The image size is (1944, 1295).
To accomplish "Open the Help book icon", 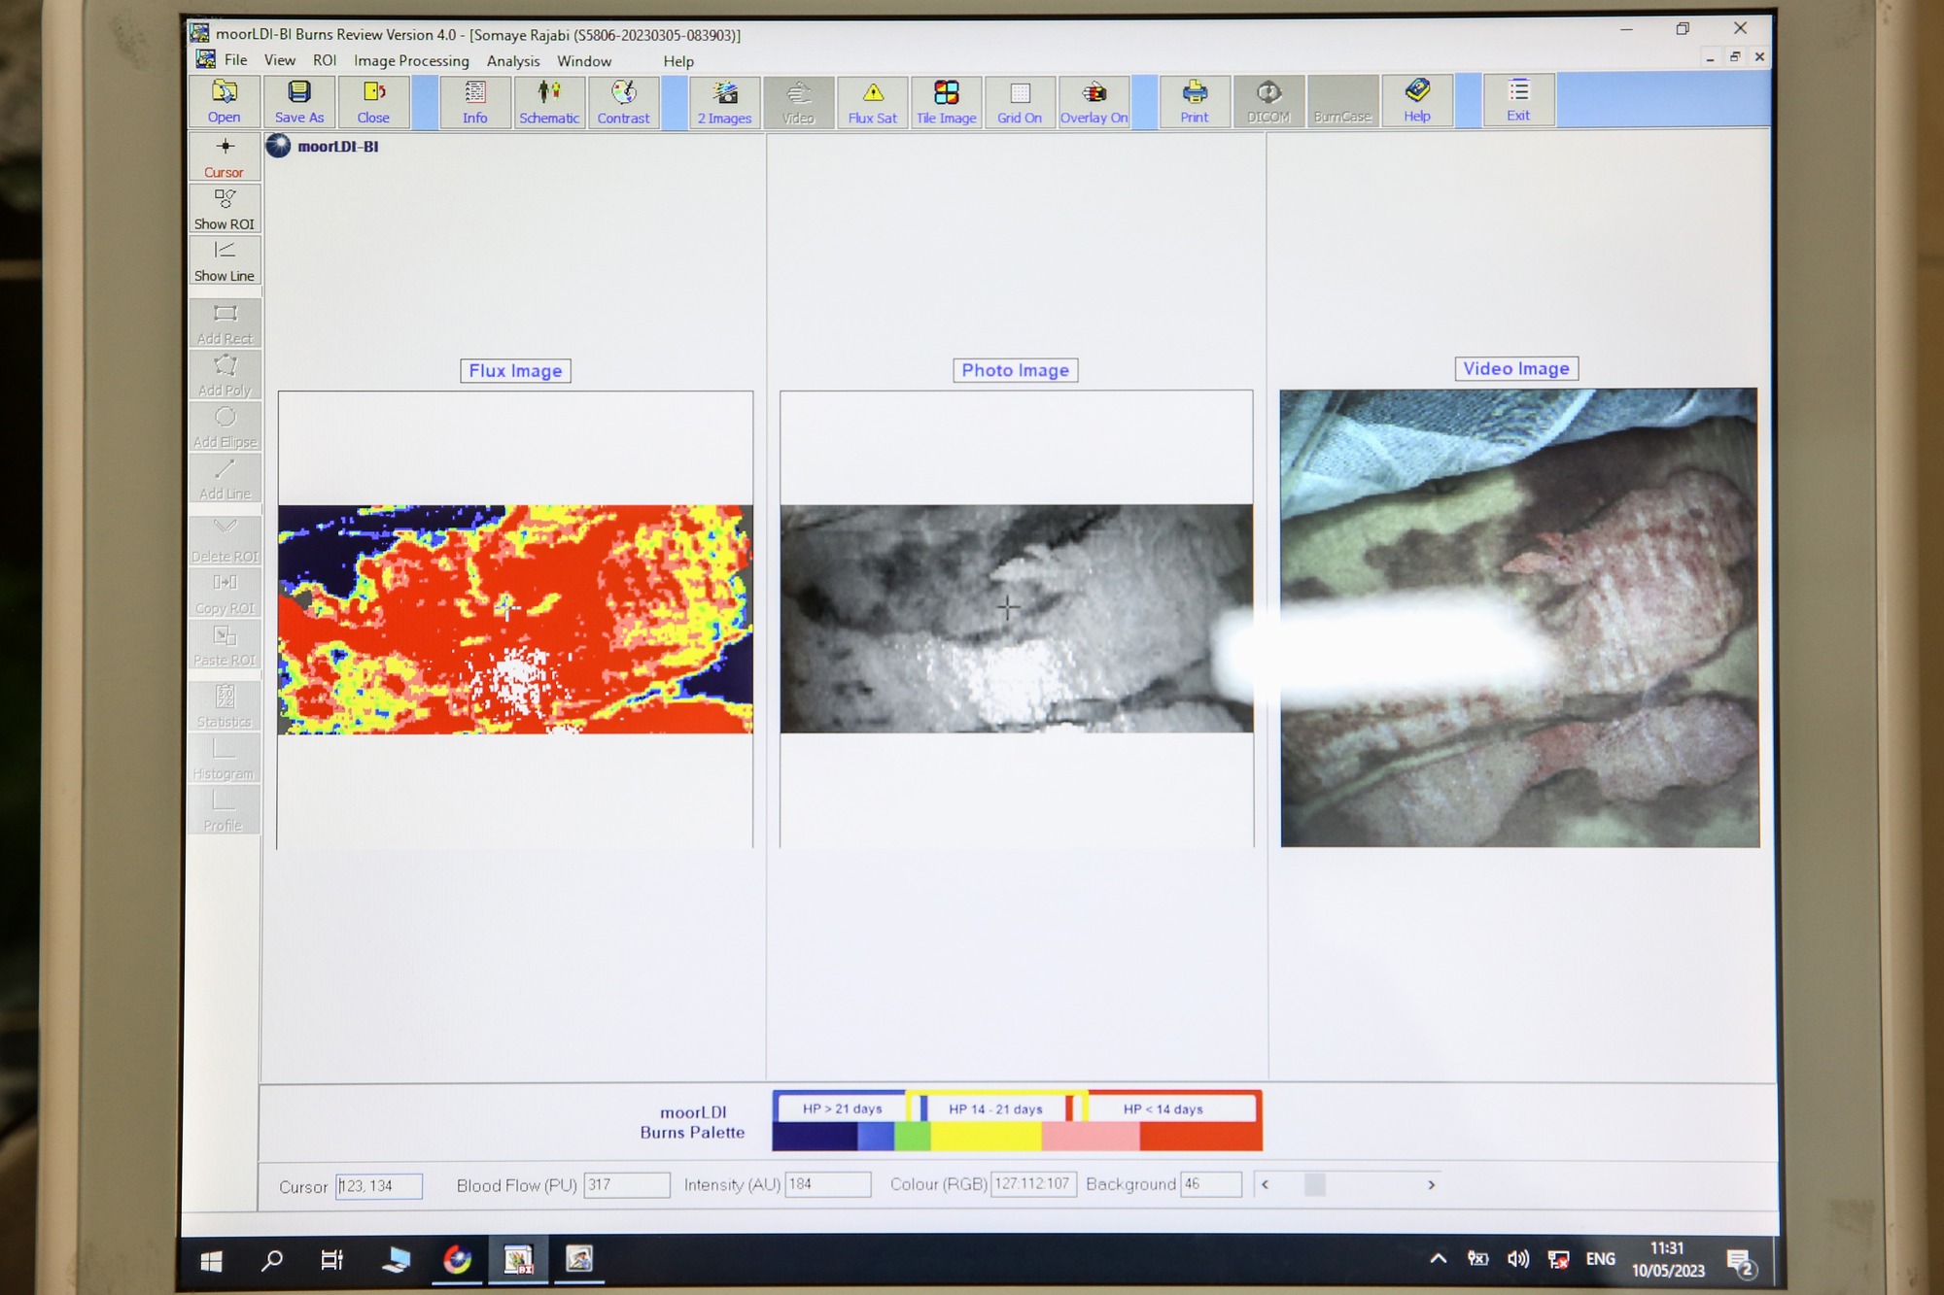I will tap(1417, 100).
